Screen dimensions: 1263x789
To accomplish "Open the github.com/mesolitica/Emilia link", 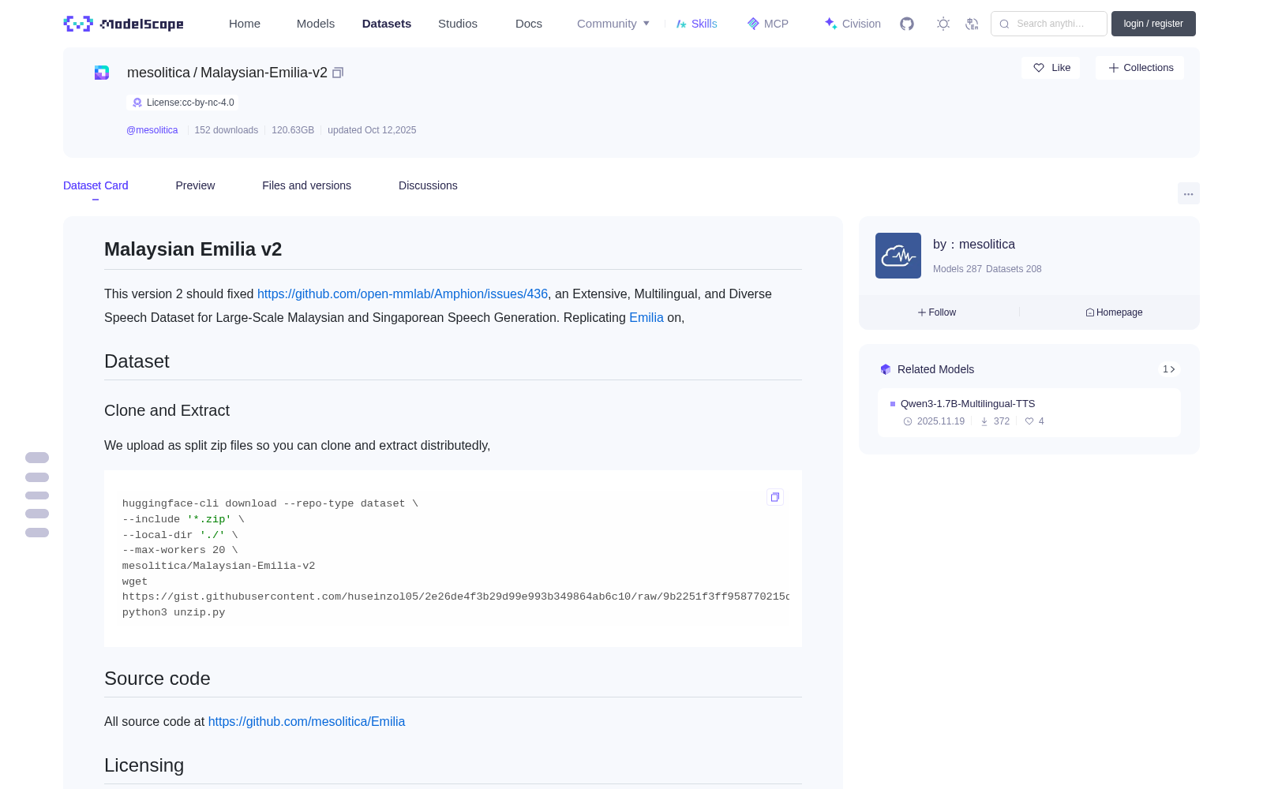I will coord(306,721).
